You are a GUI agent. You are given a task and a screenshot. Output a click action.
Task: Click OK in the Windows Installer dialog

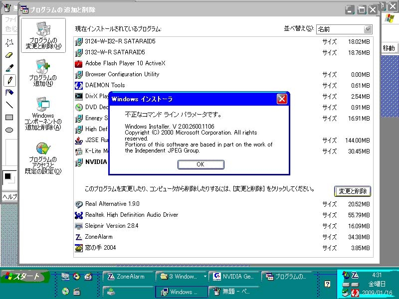tap(201, 164)
